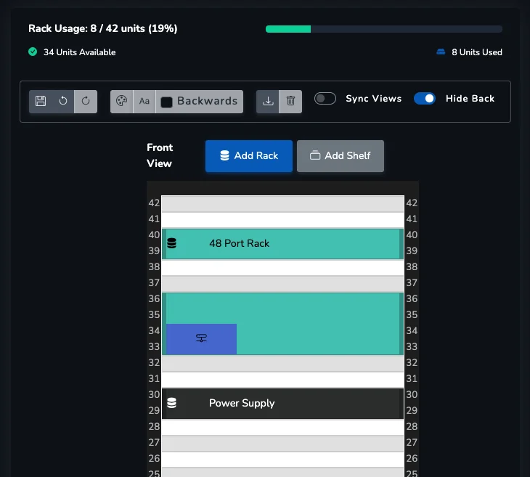
Task: Click empty rack slot 42
Action: coord(282,204)
